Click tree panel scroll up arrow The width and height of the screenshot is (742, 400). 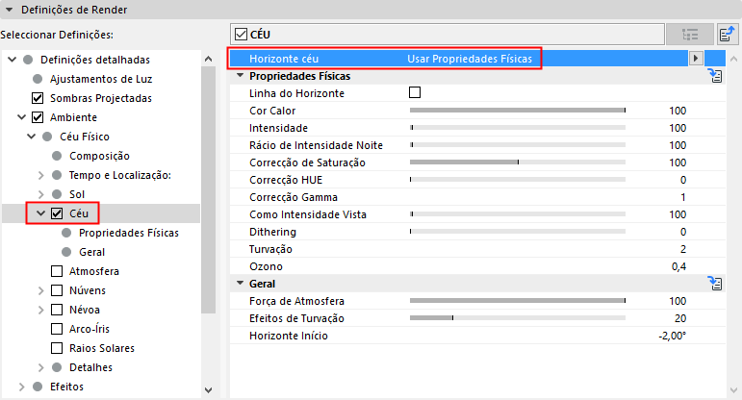pyautogui.click(x=208, y=59)
